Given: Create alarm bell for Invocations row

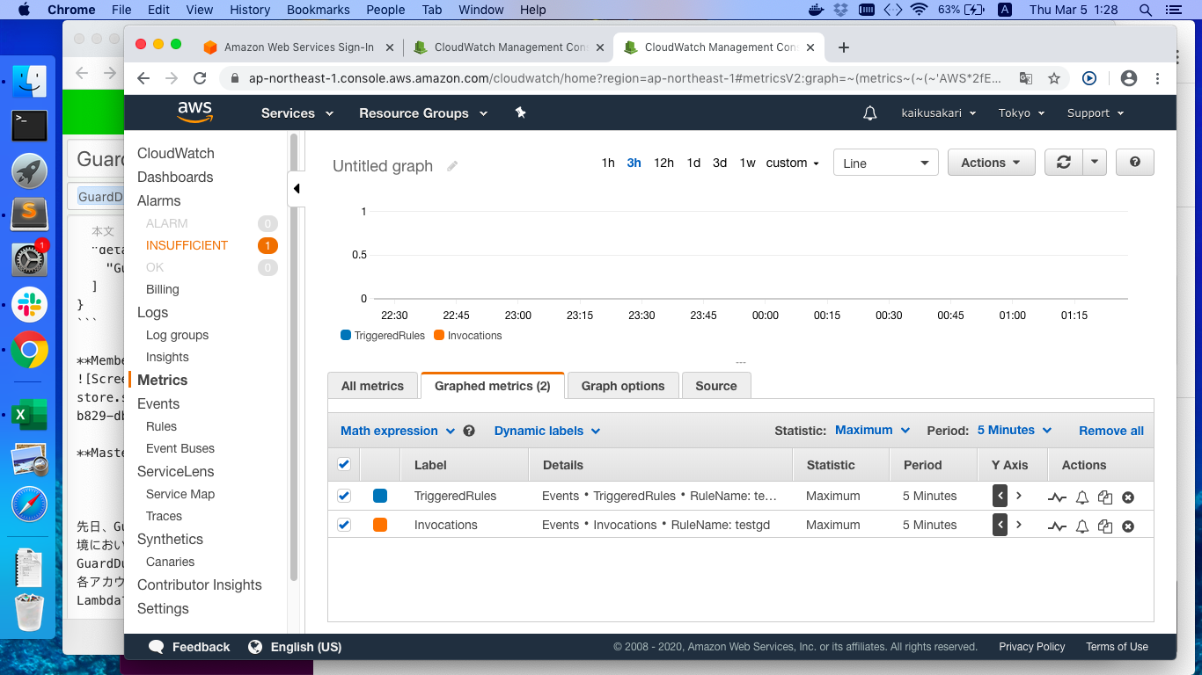Looking at the screenshot, I should point(1082,526).
